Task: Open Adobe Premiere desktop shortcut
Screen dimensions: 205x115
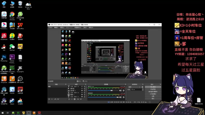Action: point(12,59)
